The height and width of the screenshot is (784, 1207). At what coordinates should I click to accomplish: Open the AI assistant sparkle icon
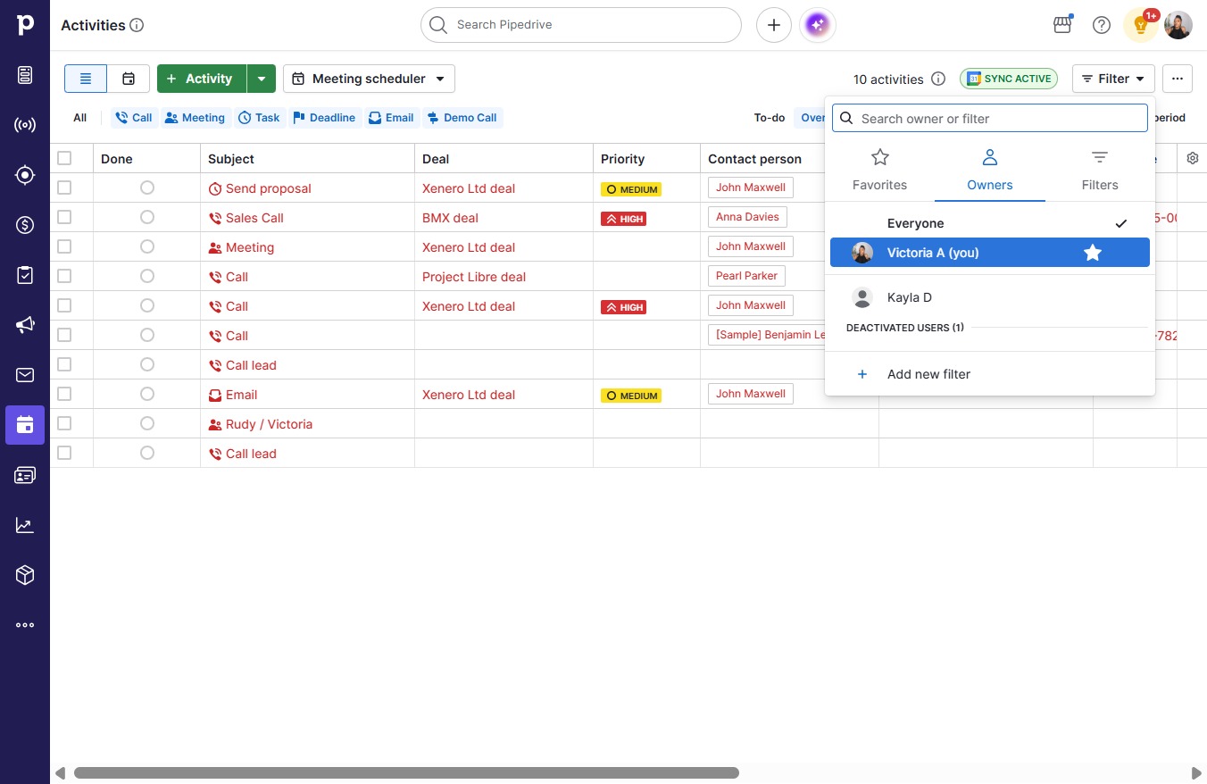(818, 25)
